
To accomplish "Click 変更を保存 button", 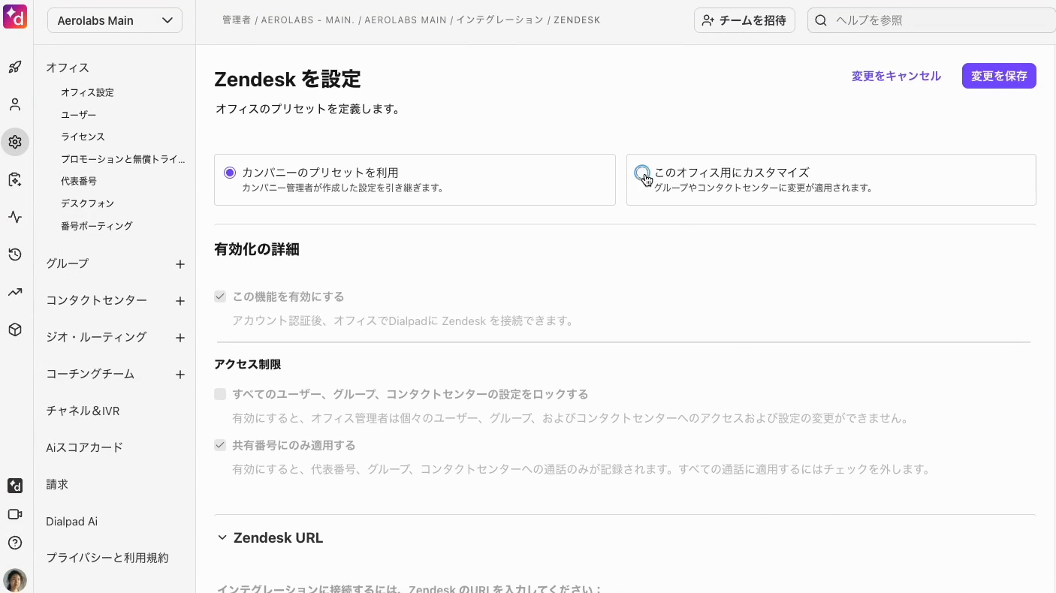I will pos(999,76).
